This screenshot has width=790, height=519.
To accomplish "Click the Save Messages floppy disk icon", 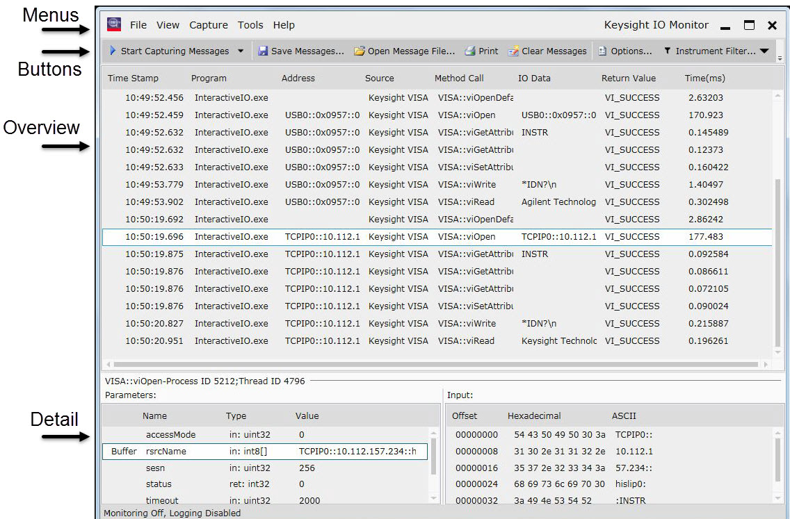I will click(262, 51).
